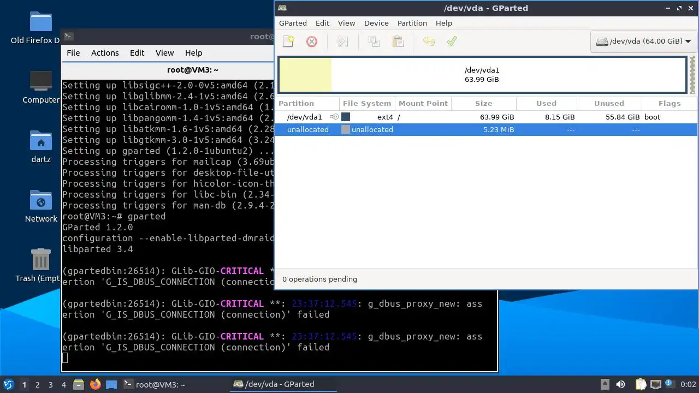Image resolution: width=699 pixels, height=393 pixels.
Task: Switch to workspace 2
Action: click(38, 384)
